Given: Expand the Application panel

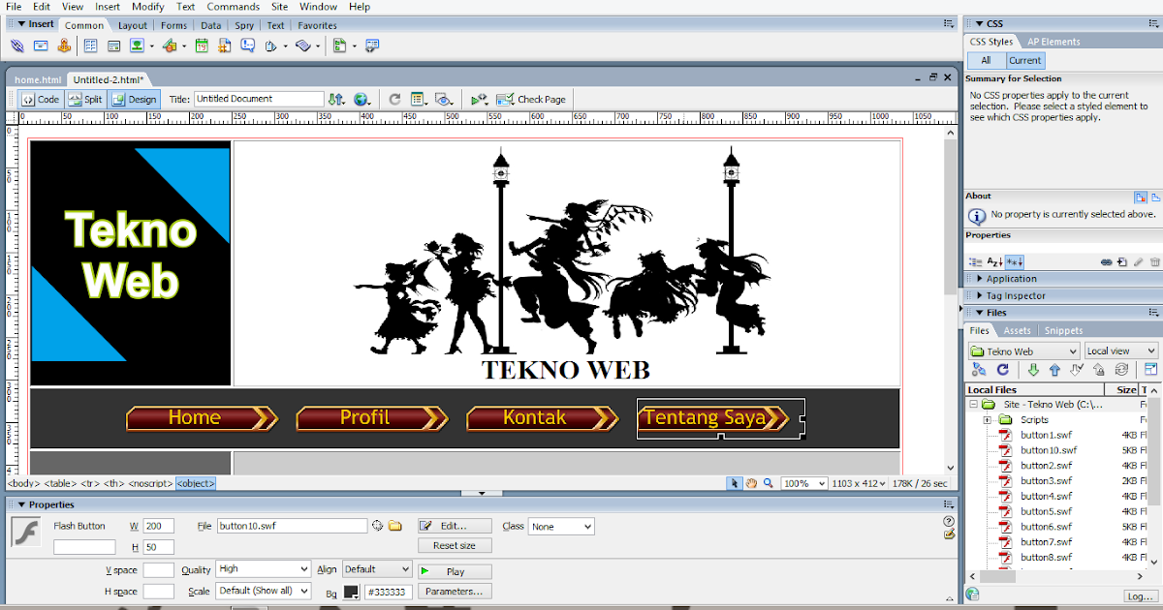Looking at the screenshot, I should point(980,279).
